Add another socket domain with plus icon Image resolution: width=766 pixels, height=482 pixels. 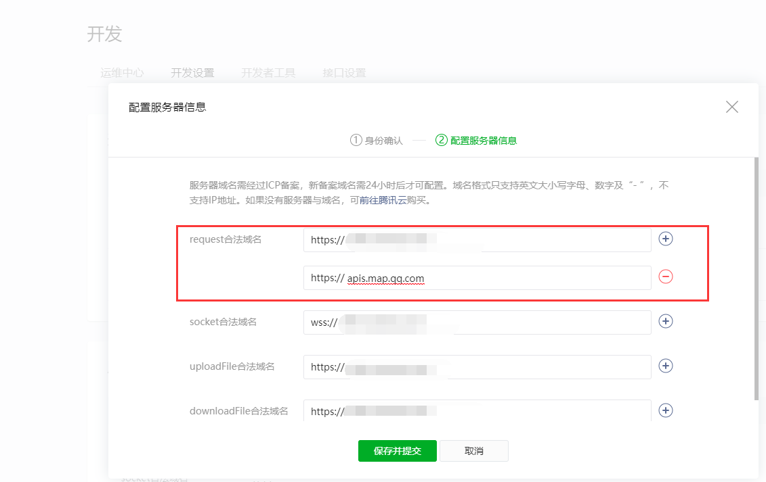click(x=666, y=322)
